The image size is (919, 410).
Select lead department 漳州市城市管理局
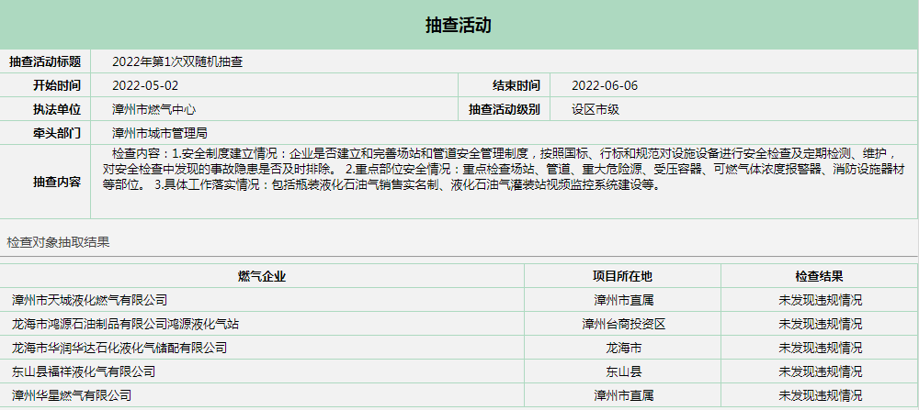pos(160,134)
